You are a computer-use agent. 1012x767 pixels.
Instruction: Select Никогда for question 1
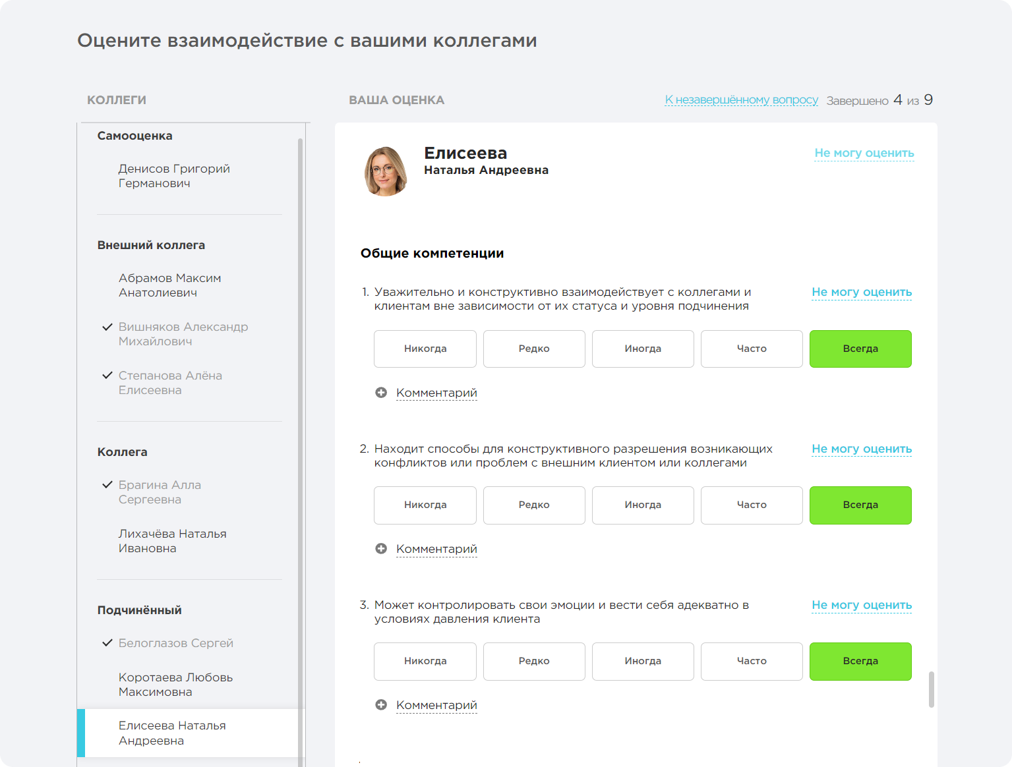point(425,349)
